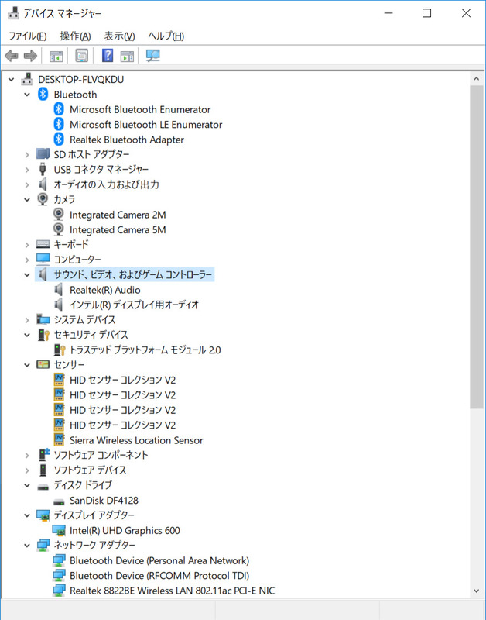Collapse the カメラ category
The width and height of the screenshot is (486, 620).
[x=27, y=199]
